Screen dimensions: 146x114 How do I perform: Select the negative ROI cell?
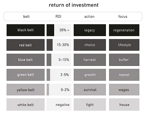tap(59, 105)
